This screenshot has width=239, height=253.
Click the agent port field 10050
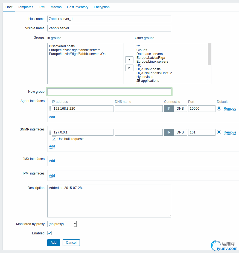[x=202, y=109]
